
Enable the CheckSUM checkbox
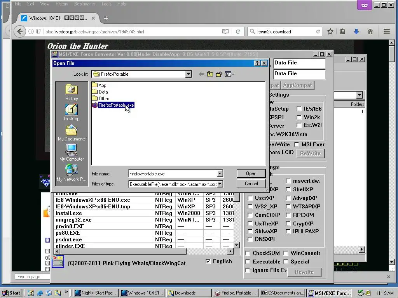pyautogui.click(x=248, y=253)
